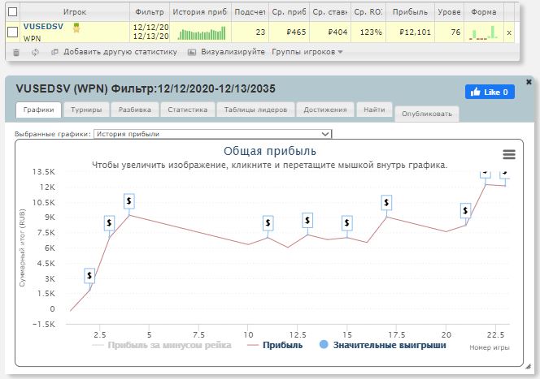
Task: Toggle the Прибыль за минусом рейка legend series
Action: [x=162, y=346]
